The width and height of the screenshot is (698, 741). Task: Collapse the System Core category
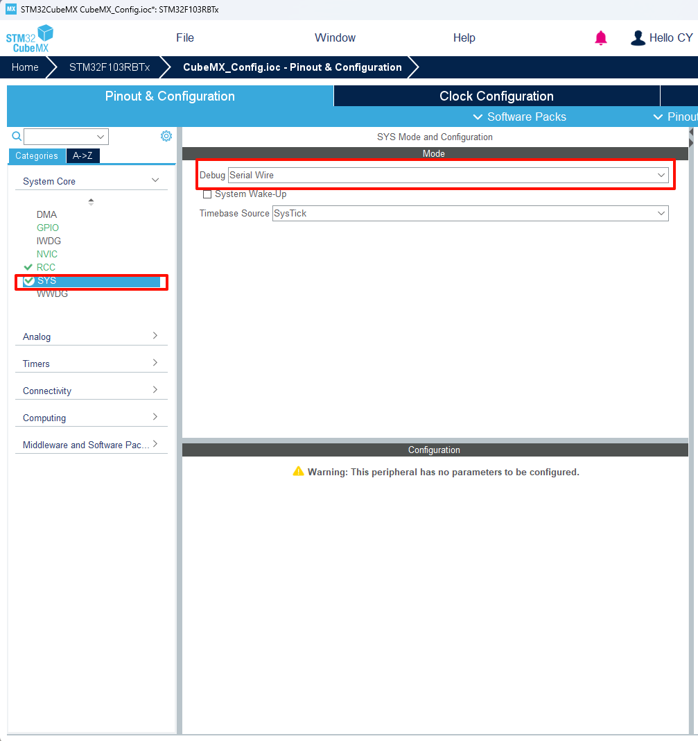[x=155, y=180]
